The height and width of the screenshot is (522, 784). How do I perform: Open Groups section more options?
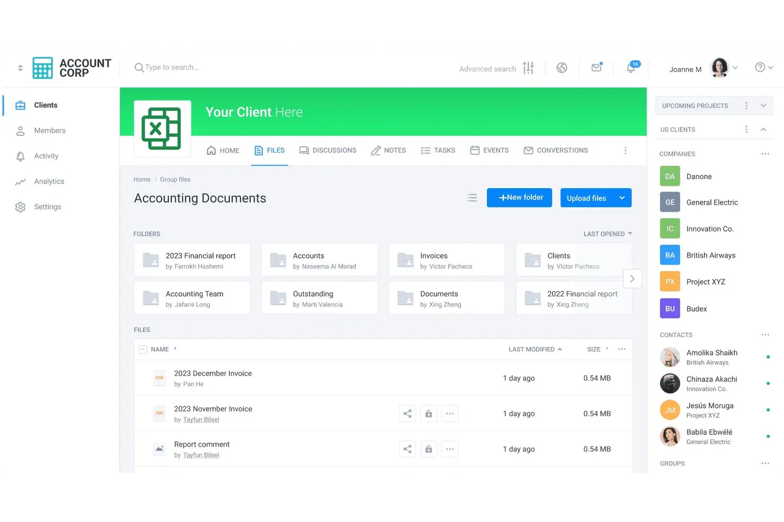pyautogui.click(x=765, y=463)
